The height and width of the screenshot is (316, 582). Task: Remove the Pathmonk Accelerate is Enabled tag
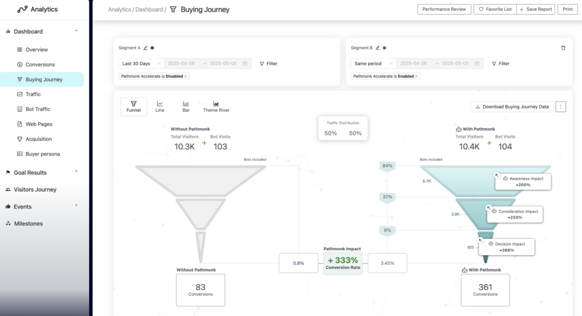coord(416,76)
